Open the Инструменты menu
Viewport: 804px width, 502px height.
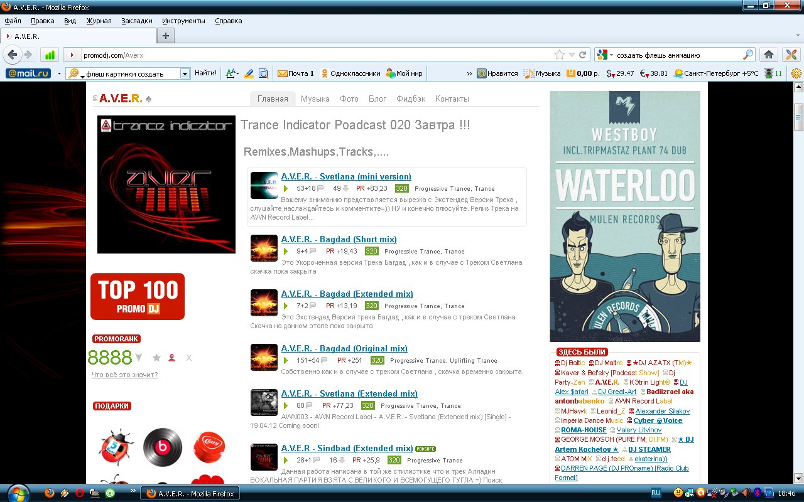pyautogui.click(x=183, y=21)
